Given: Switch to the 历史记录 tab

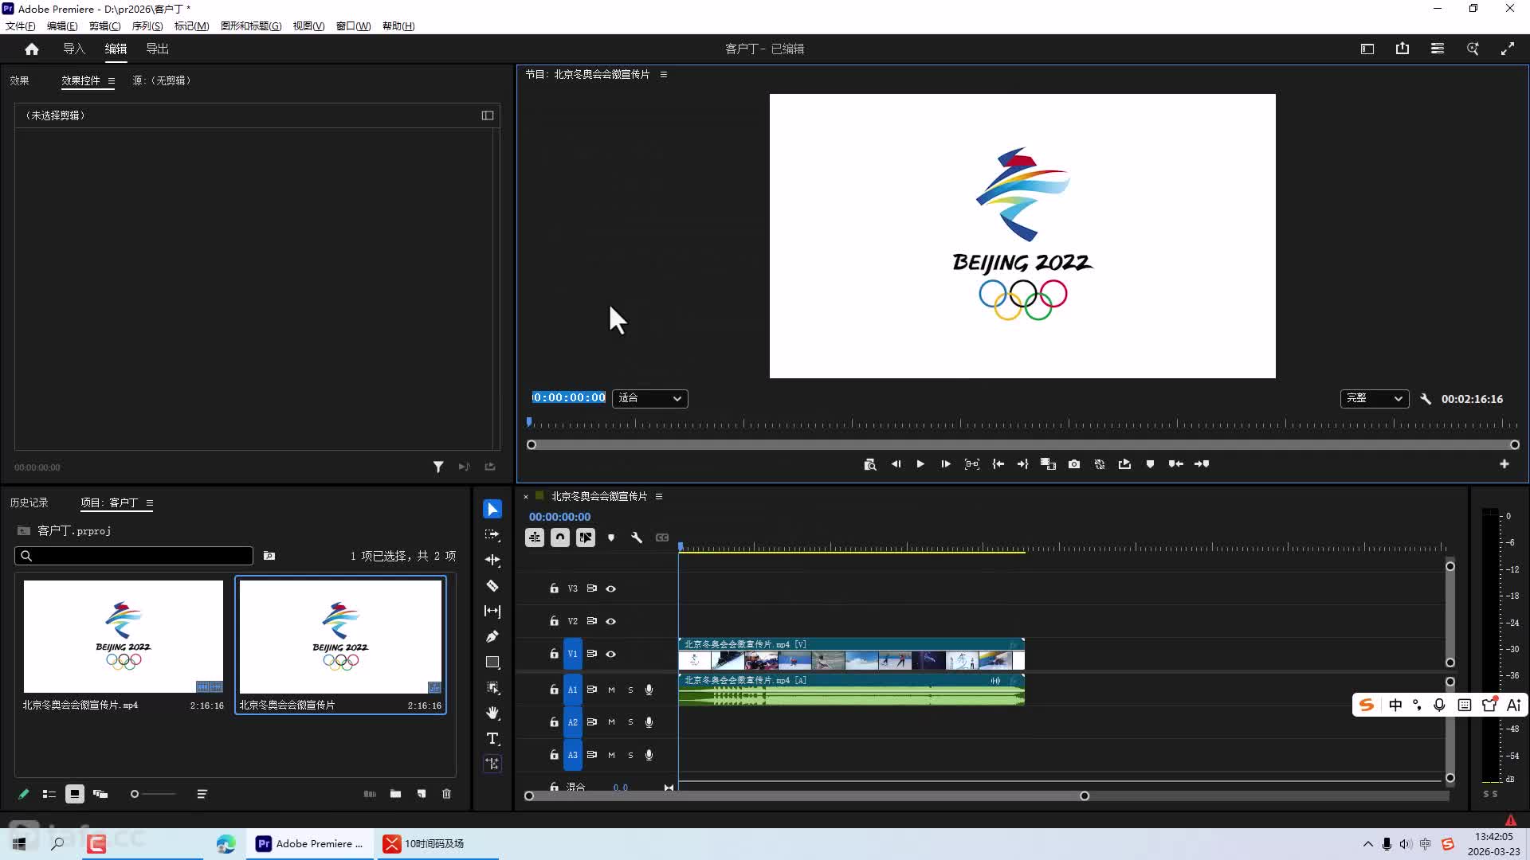Looking at the screenshot, I should (29, 503).
